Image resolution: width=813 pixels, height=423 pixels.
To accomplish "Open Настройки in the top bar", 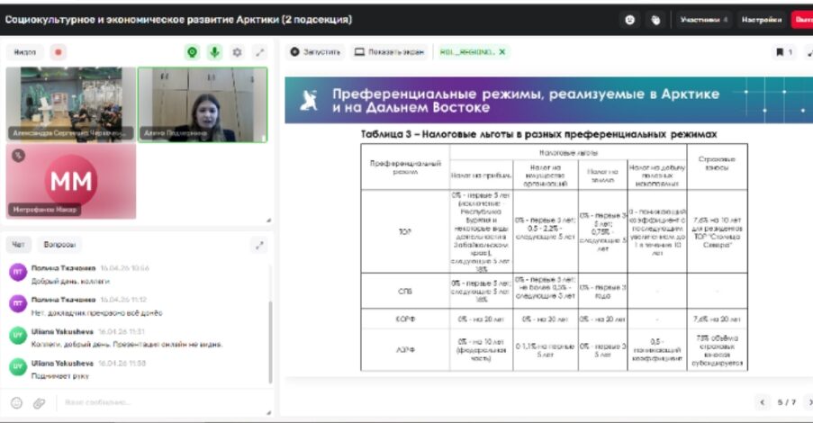I will point(762,19).
